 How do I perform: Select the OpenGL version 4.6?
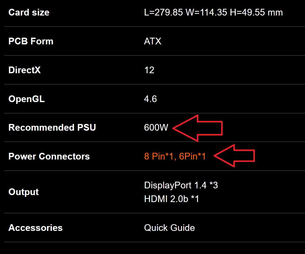click(x=150, y=99)
